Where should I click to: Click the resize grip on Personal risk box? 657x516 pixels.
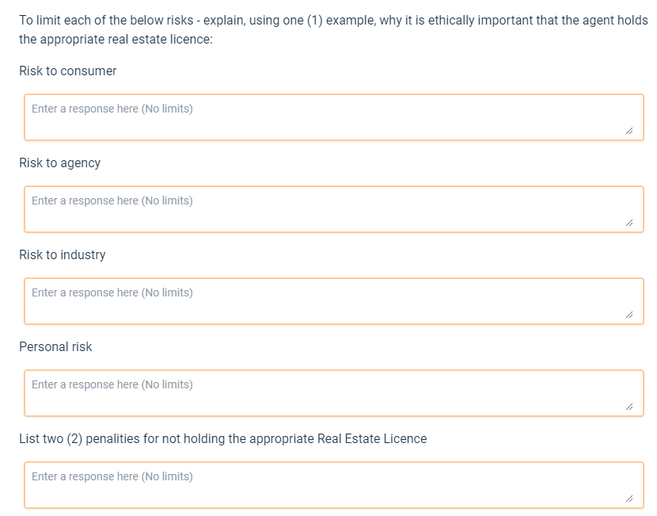pyautogui.click(x=629, y=407)
